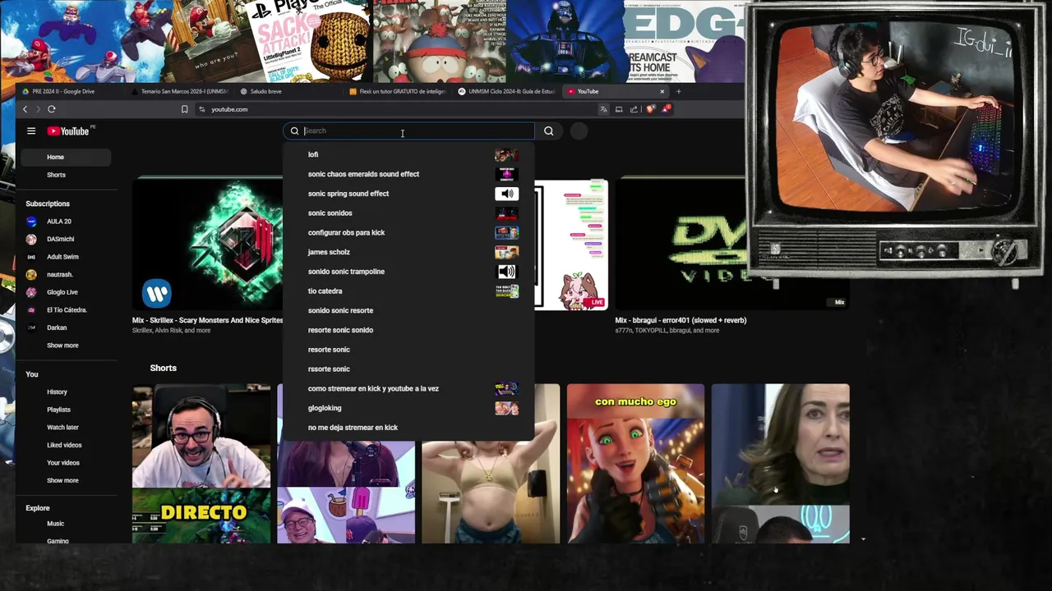
Task: Choose the tio catedra suggestion
Action: click(x=408, y=291)
